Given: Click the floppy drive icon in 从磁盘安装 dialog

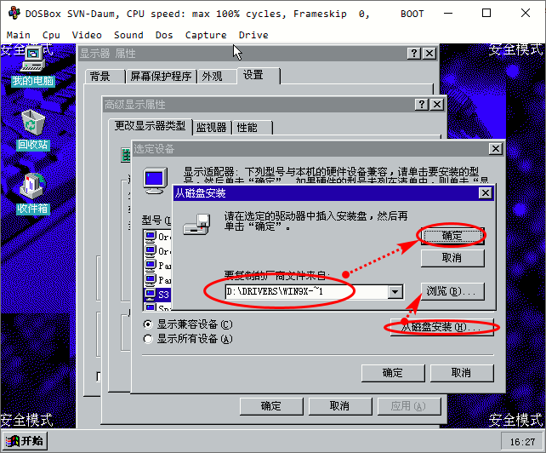Looking at the screenshot, I should pos(197,224).
